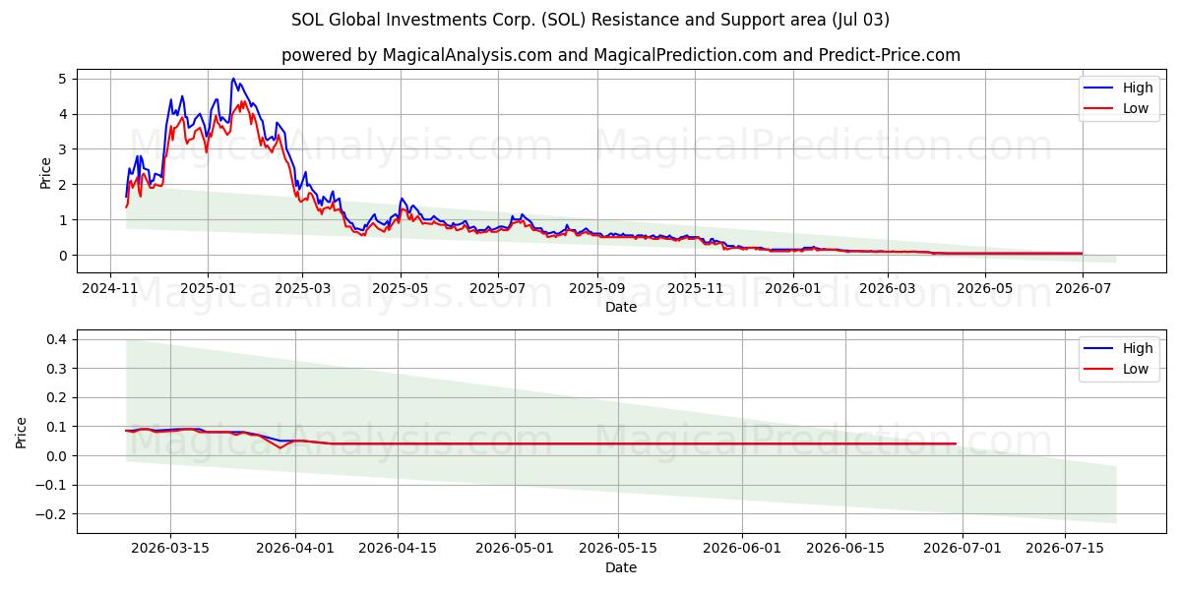
Task: Select the 2025-07 tick label on top chart
Action: coord(498,289)
